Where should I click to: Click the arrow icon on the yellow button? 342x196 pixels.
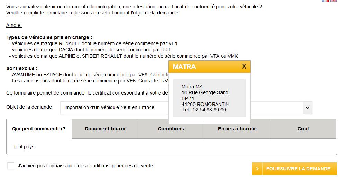257,169
